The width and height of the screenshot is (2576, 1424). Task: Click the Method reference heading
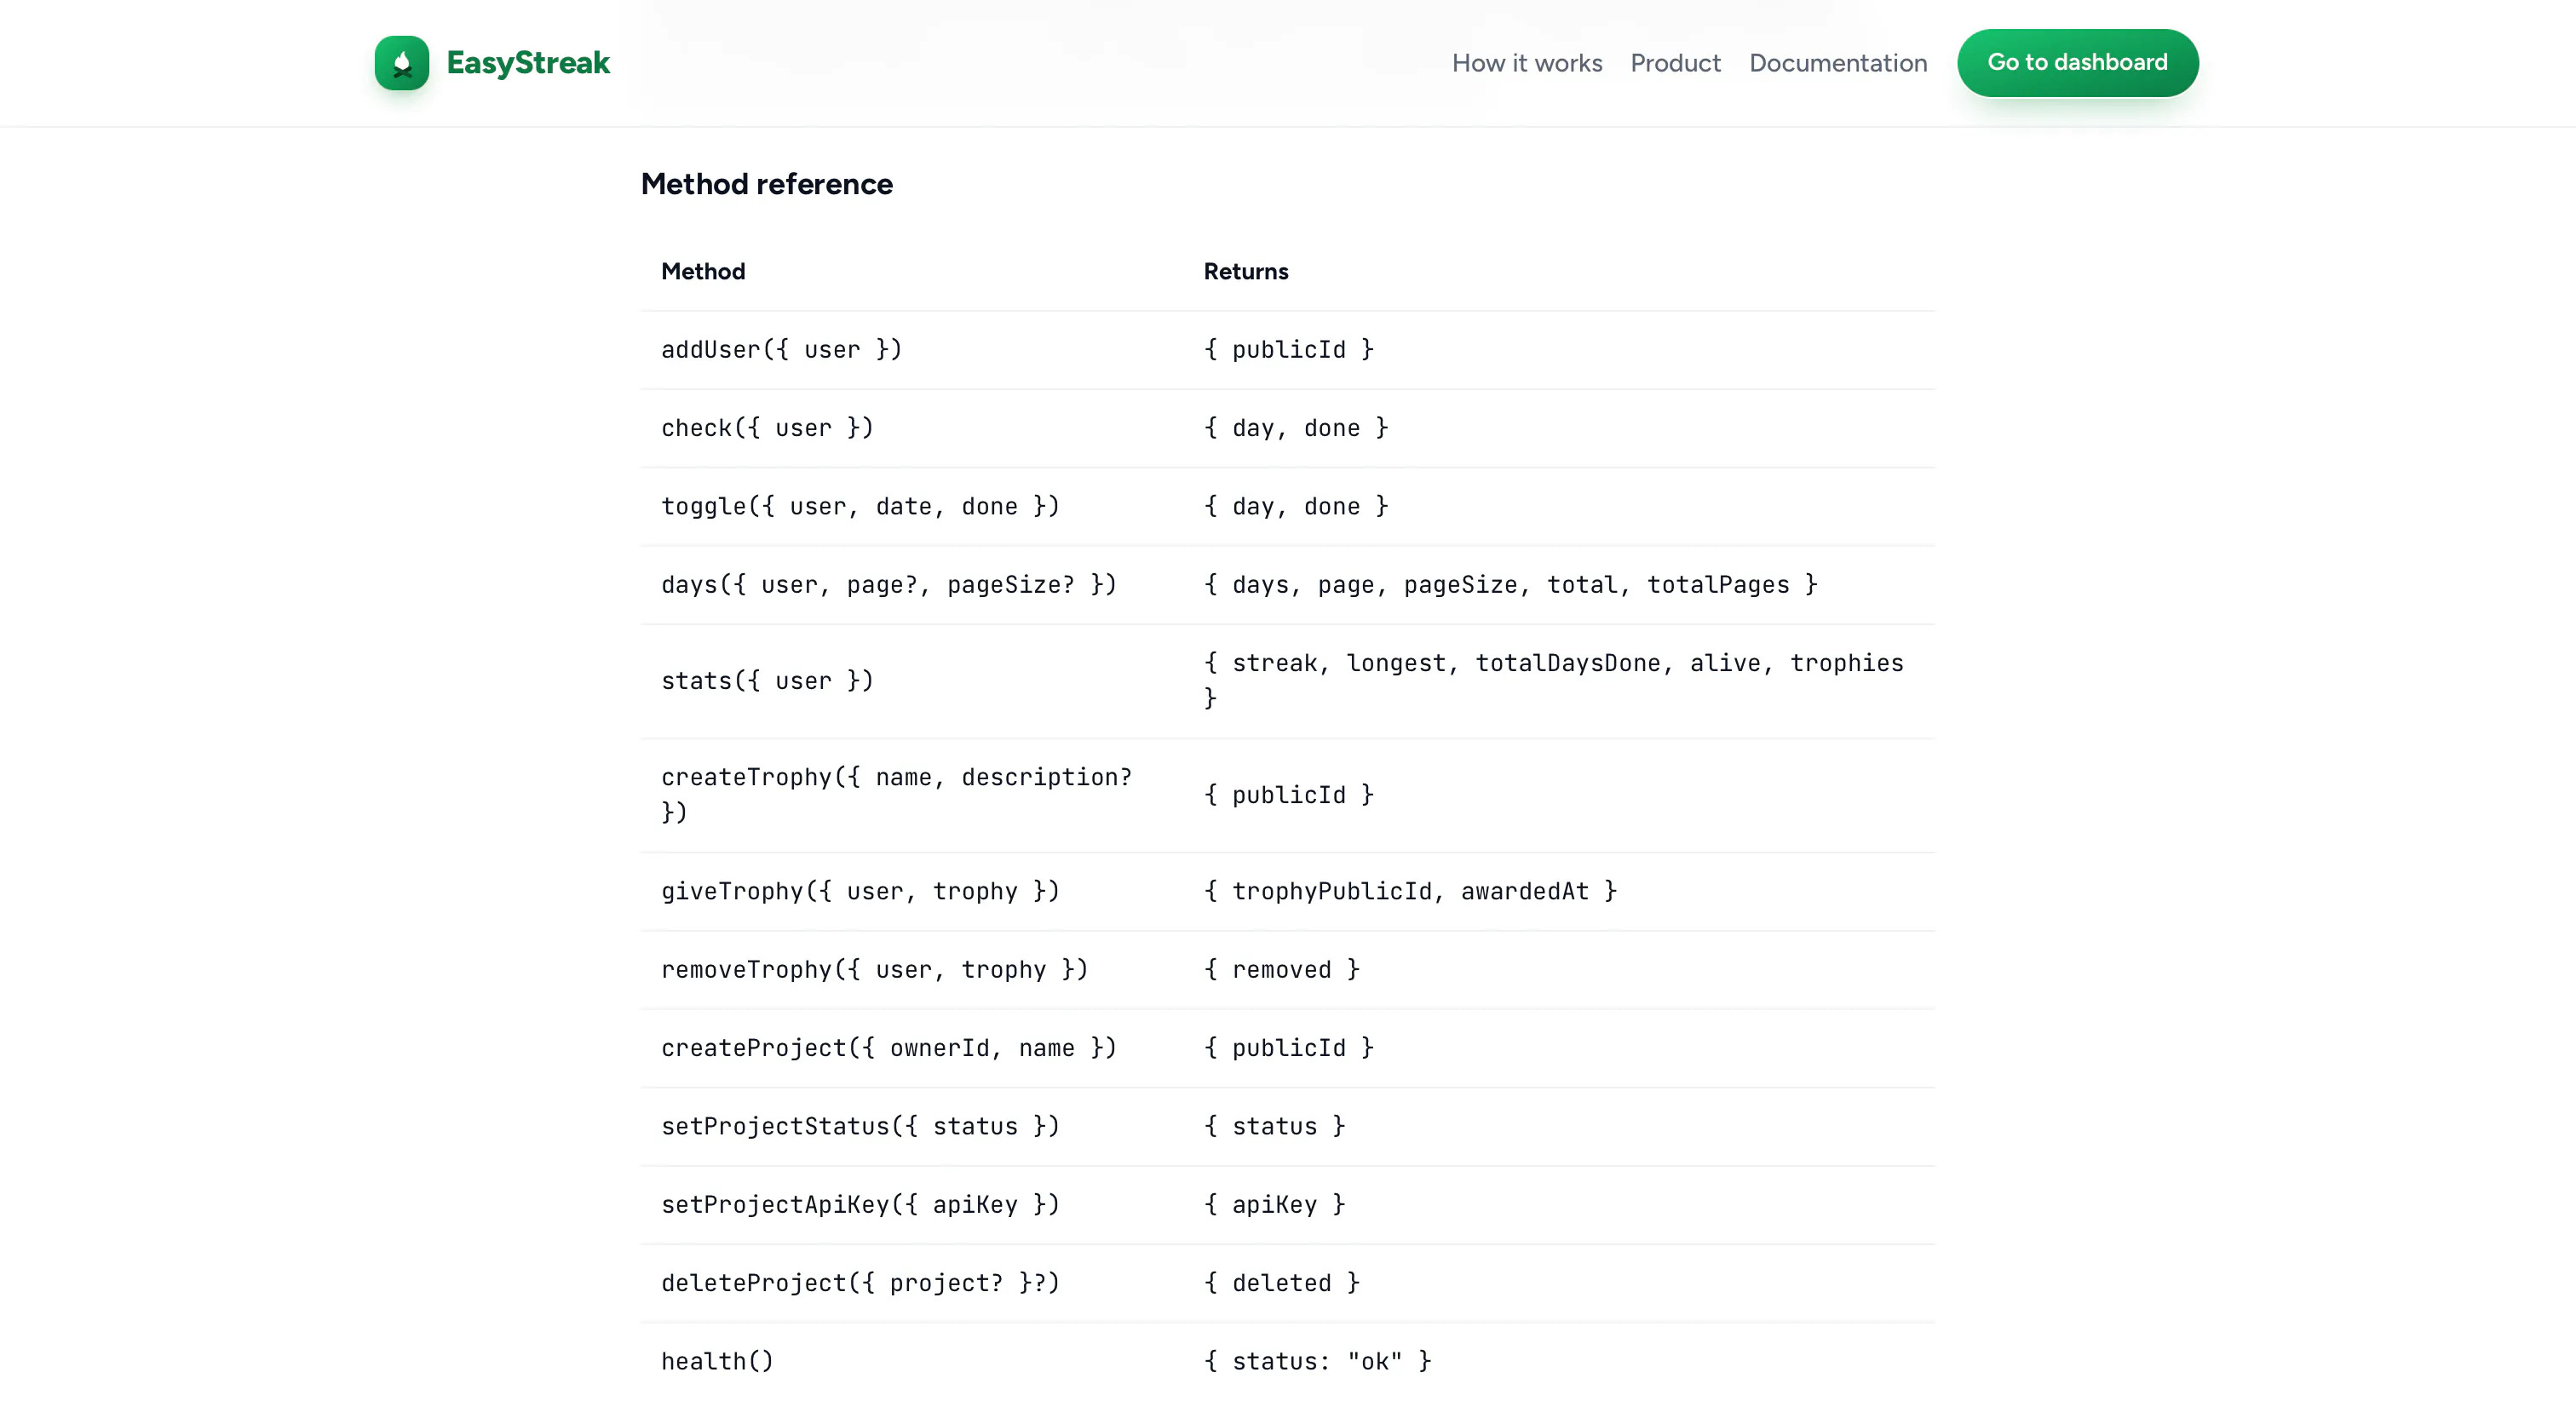(x=767, y=184)
